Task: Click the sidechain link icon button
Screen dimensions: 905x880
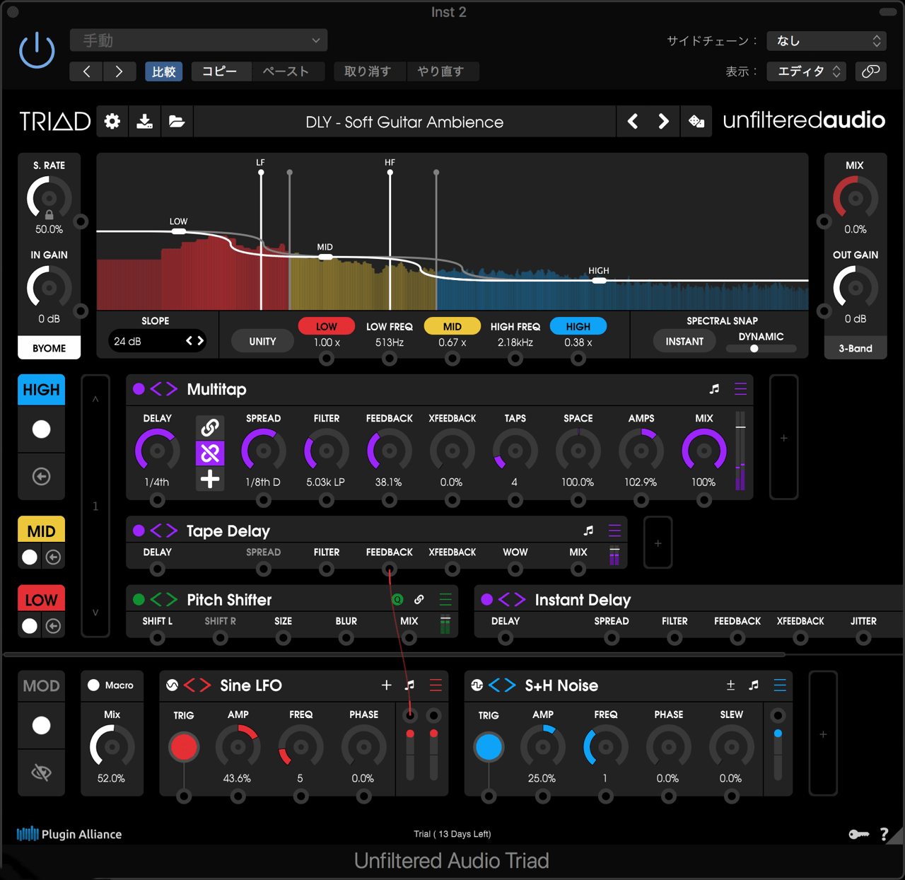Action: [x=871, y=71]
